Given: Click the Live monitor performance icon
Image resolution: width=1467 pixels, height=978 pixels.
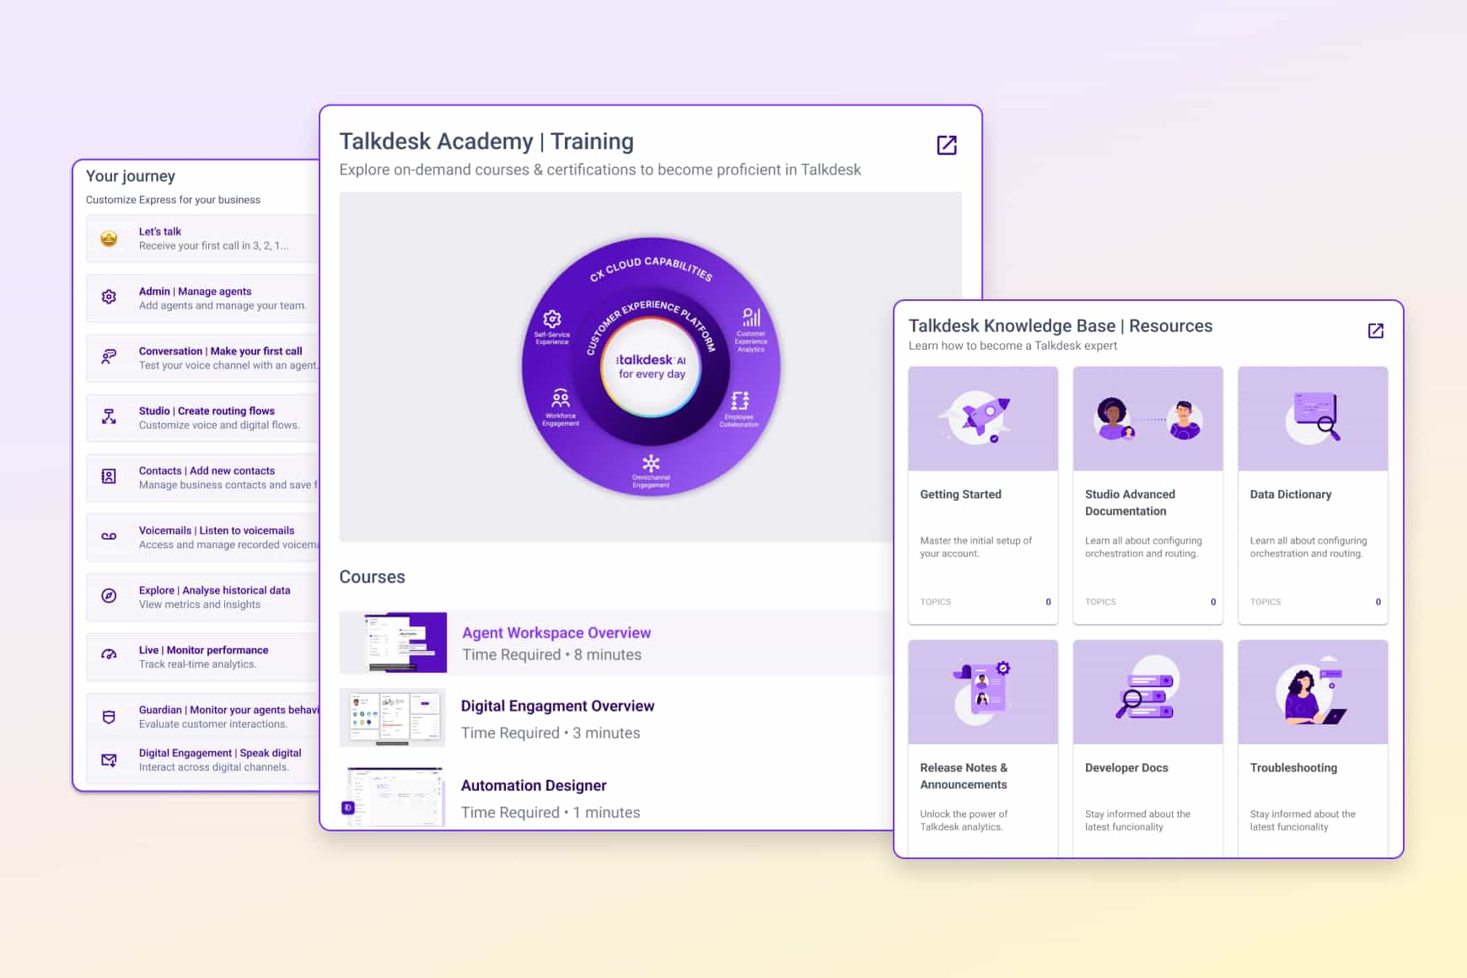Looking at the screenshot, I should (108, 656).
